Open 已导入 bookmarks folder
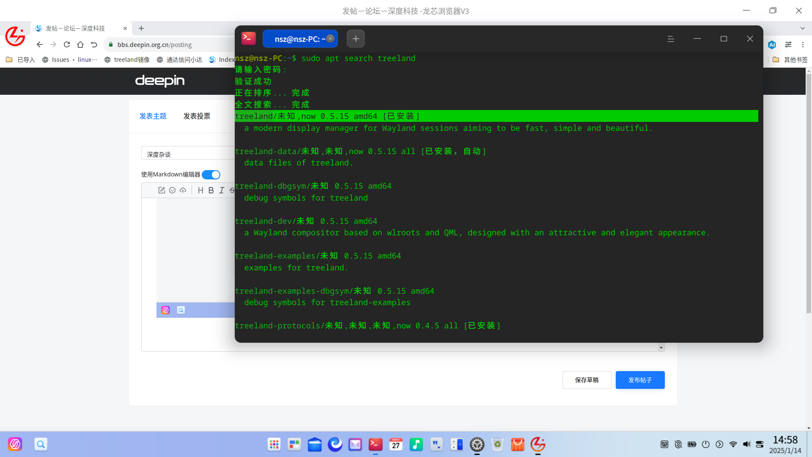812x457 pixels. [x=20, y=60]
